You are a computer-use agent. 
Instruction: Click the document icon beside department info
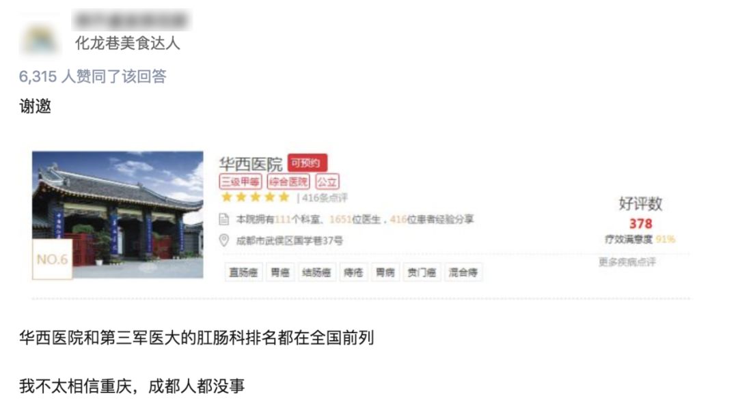tap(224, 219)
